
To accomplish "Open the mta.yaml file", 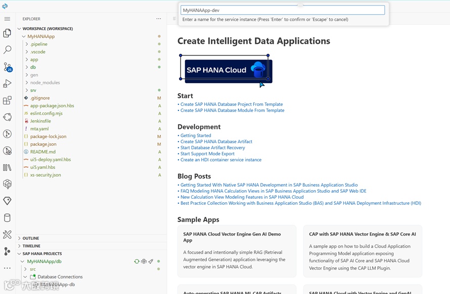I will (39, 129).
